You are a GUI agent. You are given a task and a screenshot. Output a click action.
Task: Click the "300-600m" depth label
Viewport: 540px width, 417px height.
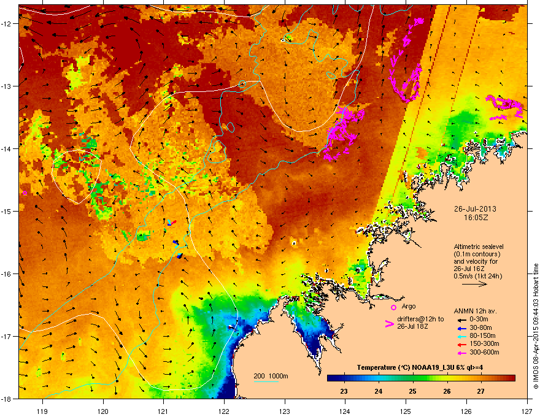[x=484, y=353]
